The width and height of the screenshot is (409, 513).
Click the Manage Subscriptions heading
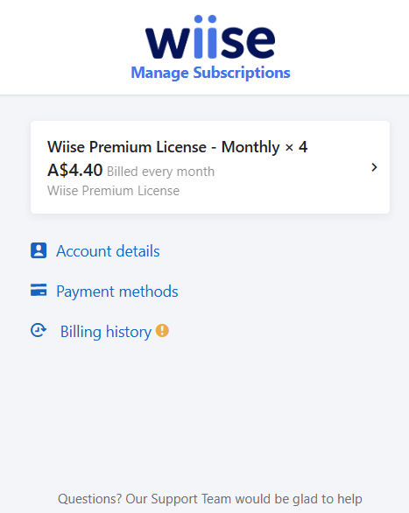click(210, 73)
